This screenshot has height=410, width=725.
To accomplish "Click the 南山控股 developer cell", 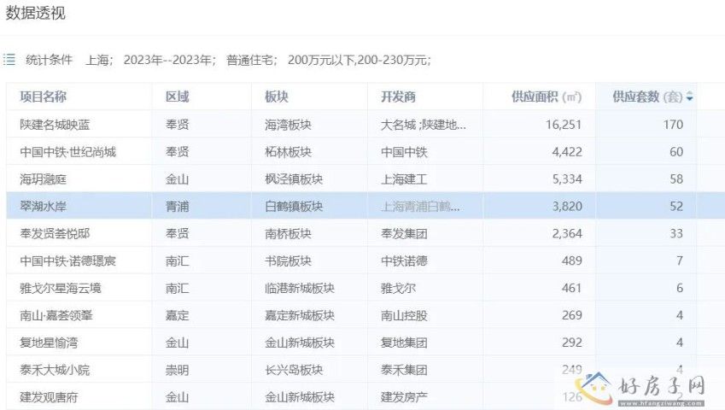I will 404,315.
